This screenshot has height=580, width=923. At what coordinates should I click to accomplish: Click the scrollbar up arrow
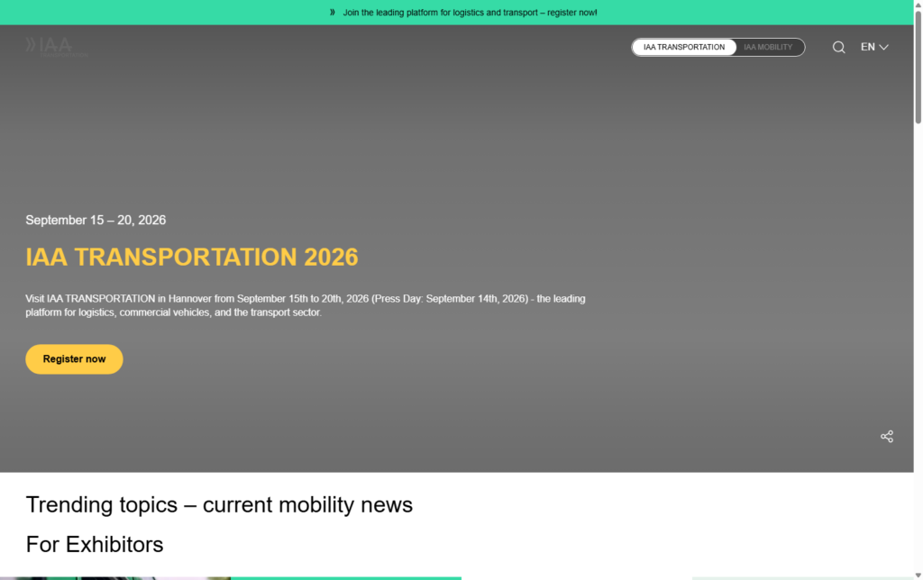[x=918, y=5]
